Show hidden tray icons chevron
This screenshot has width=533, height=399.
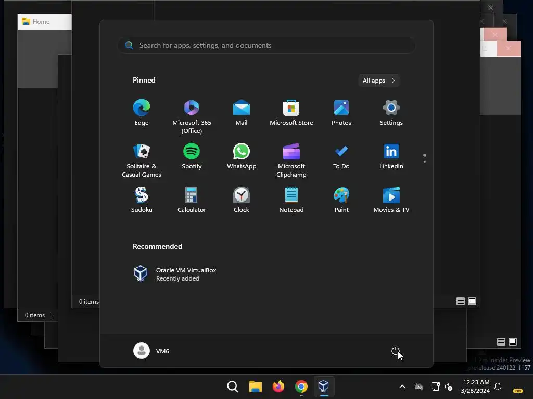coord(402,387)
